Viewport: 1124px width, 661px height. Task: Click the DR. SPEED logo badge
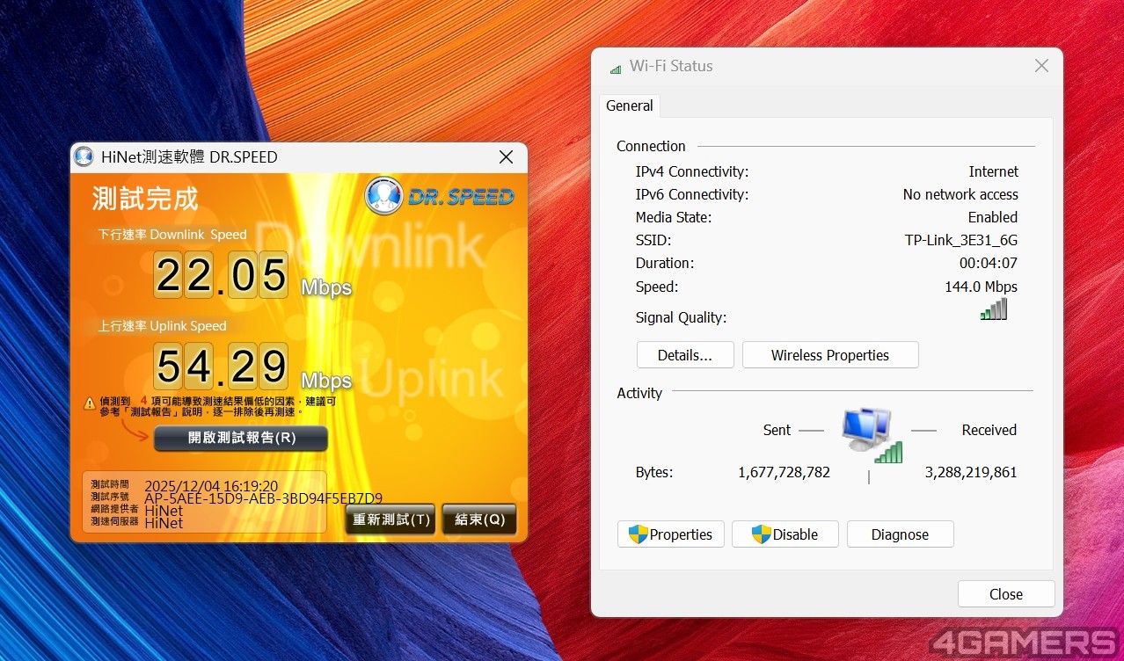(x=440, y=195)
